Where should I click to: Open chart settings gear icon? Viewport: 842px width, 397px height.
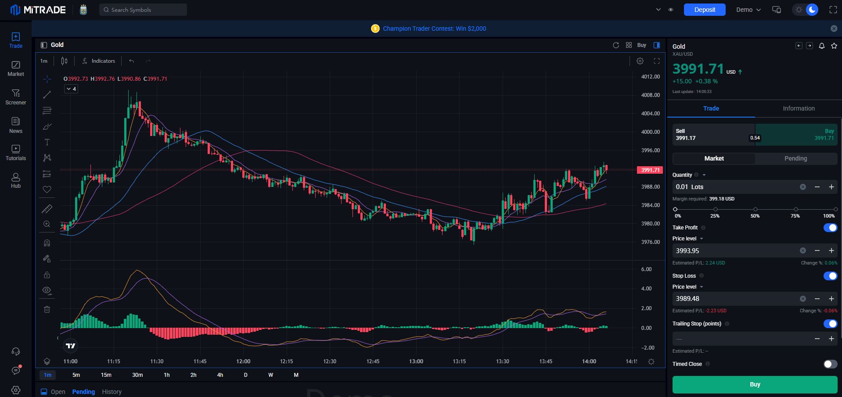point(640,61)
